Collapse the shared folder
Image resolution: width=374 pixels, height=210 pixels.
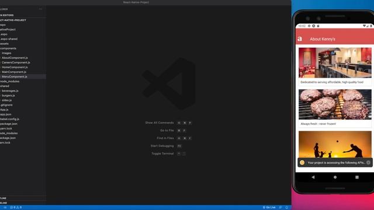(5, 86)
